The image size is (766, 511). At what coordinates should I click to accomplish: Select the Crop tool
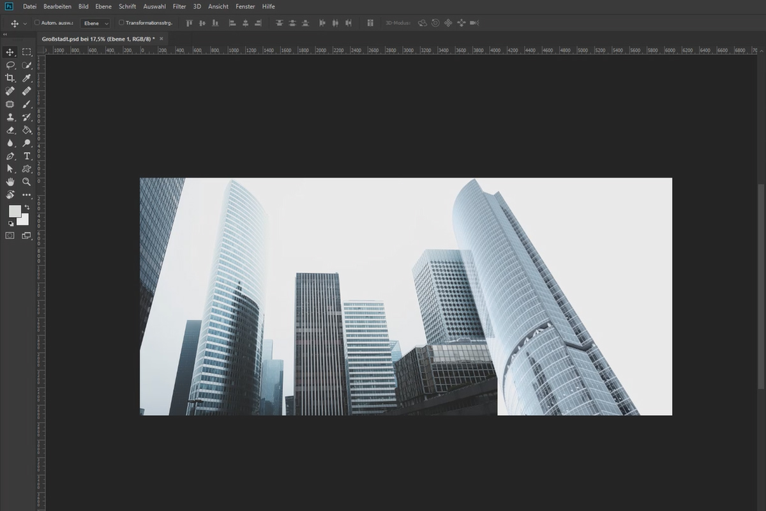pos(10,78)
